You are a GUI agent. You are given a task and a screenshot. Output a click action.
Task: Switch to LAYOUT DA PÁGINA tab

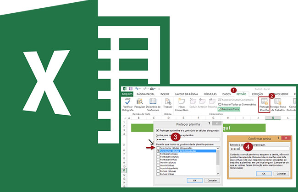point(187,94)
